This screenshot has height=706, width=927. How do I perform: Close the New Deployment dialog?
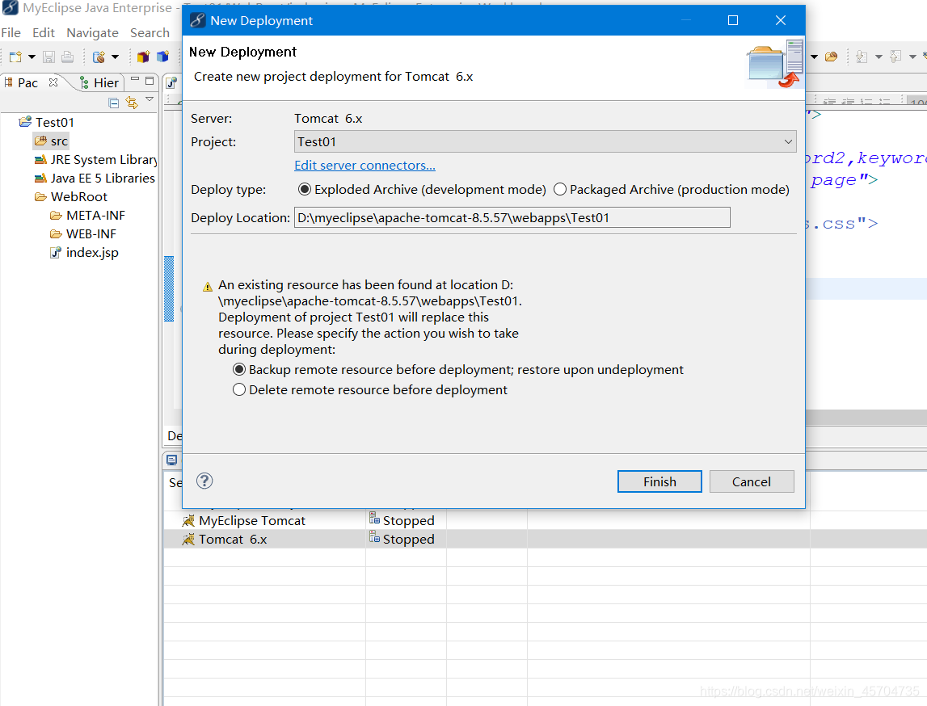[x=781, y=20]
